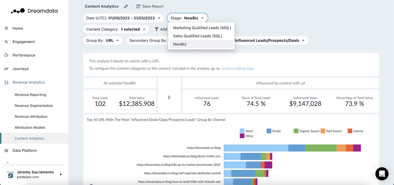Open Revenue Attribution page
Screen dimensions: 394x185
(31, 117)
